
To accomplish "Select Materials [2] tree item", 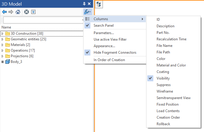I will [20, 45].
